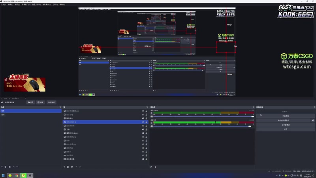Show the 游戏采集 source via its eye
The width and height of the screenshot is (316, 178).
coord(143,155)
